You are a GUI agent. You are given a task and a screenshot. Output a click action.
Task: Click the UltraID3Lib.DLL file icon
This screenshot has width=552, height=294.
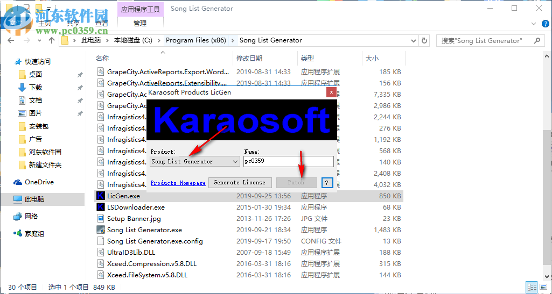tap(101, 252)
